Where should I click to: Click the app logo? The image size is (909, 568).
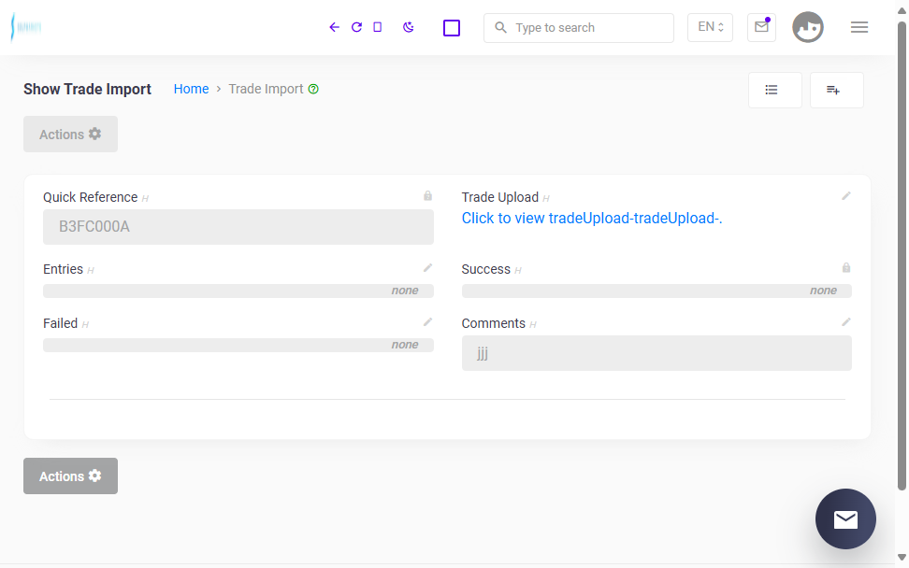pyautogui.click(x=26, y=27)
